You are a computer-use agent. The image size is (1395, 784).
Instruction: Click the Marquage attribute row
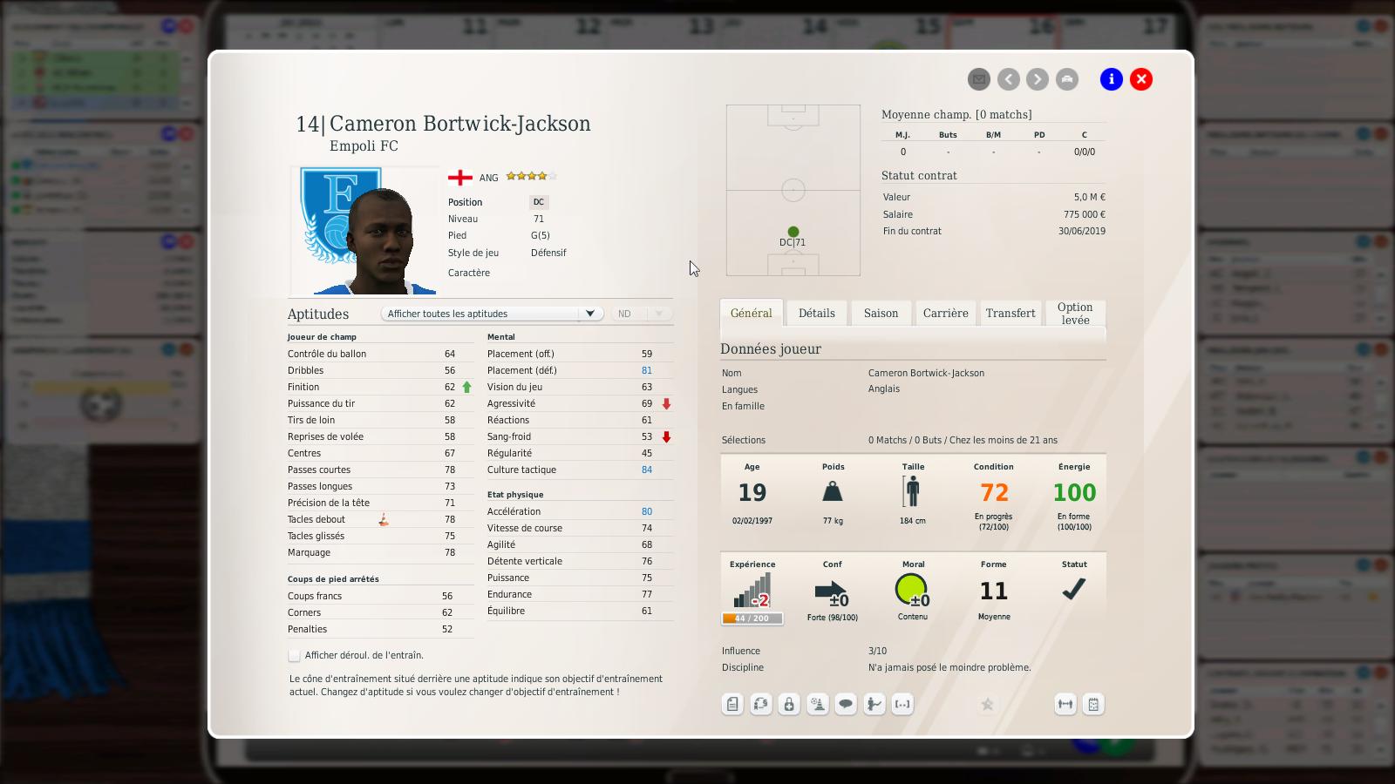tap(380, 552)
